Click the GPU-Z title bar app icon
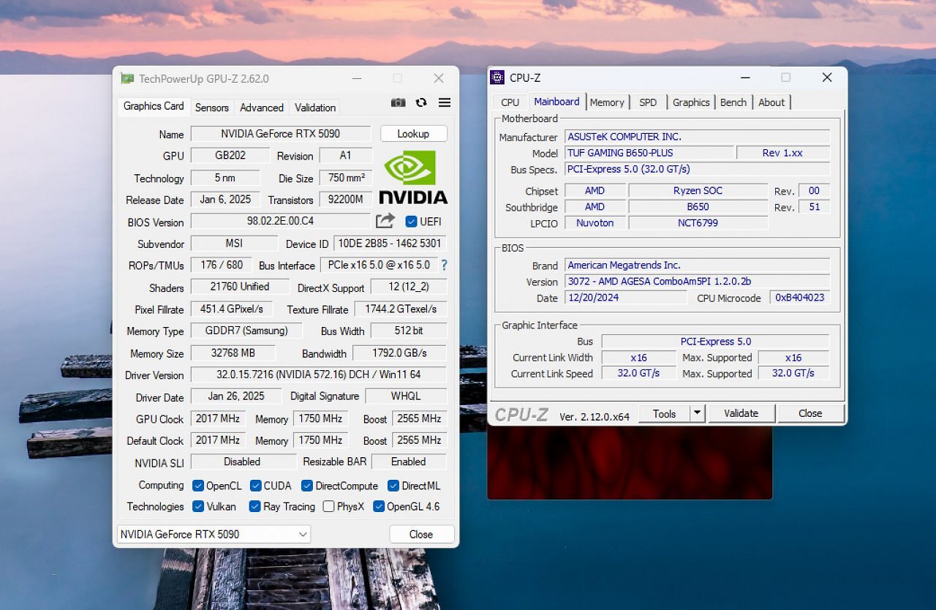 click(127, 78)
